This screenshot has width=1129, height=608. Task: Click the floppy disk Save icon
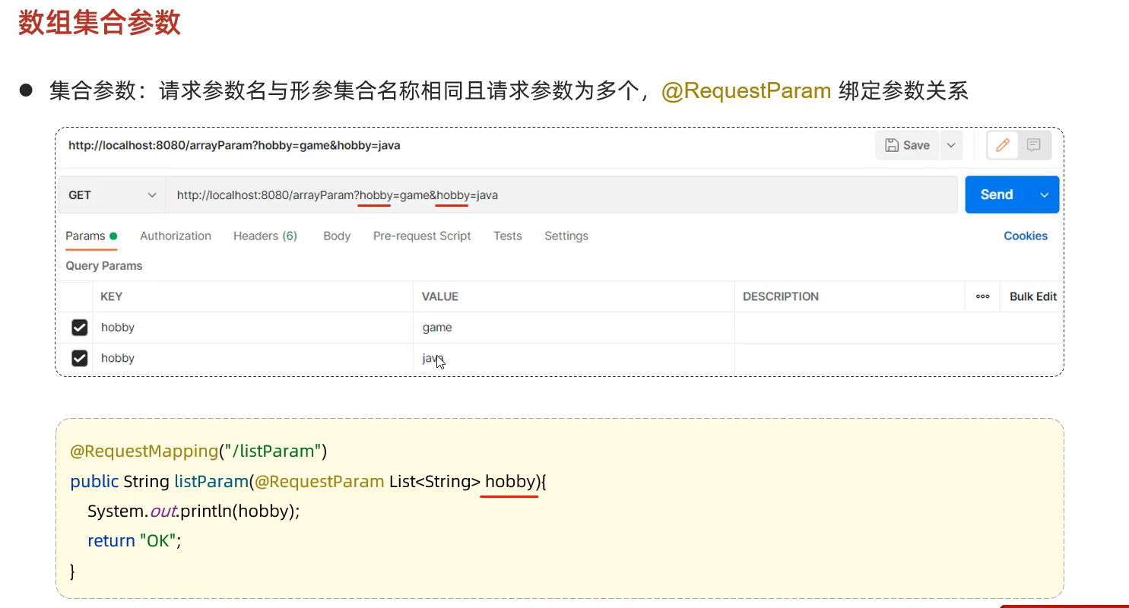(891, 145)
